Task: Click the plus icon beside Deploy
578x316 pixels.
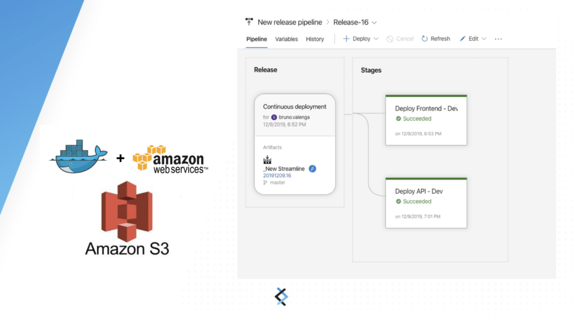Action: (346, 39)
